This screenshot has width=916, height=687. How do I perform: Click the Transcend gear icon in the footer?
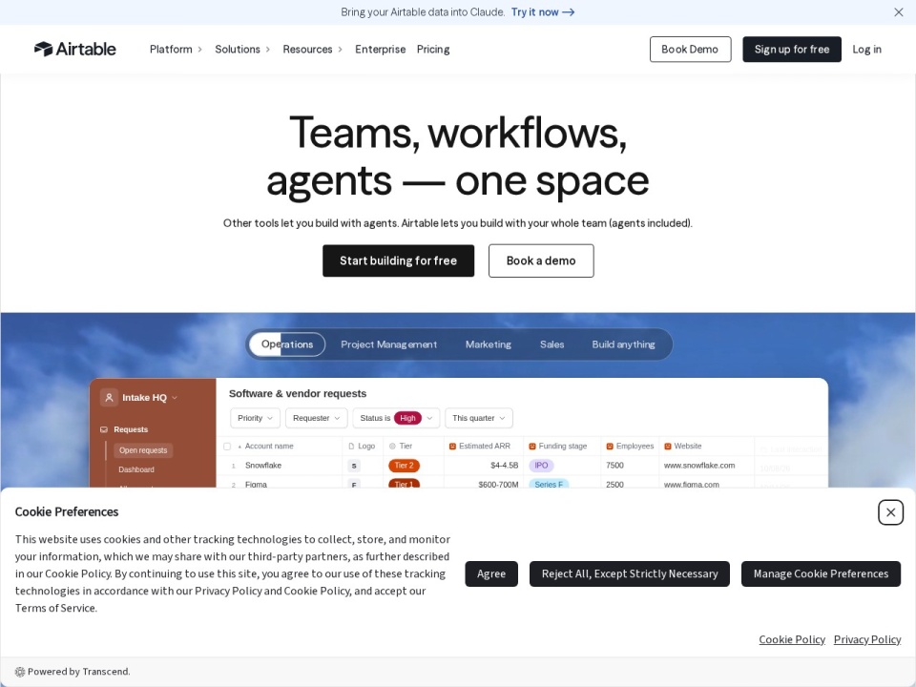pos(20,672)
